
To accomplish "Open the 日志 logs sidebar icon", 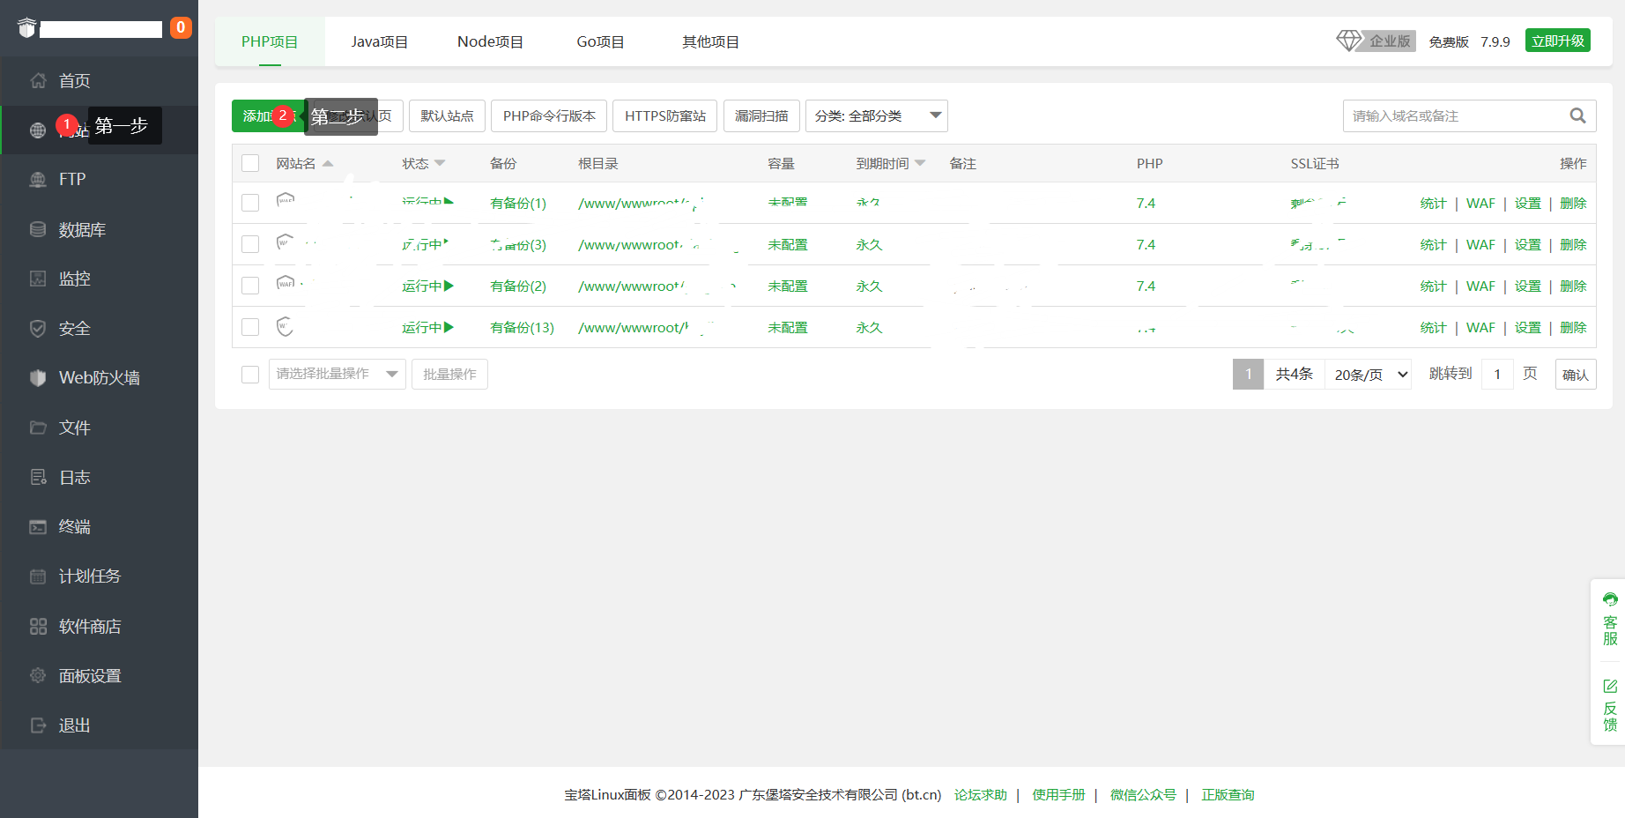I will point(38,477).
